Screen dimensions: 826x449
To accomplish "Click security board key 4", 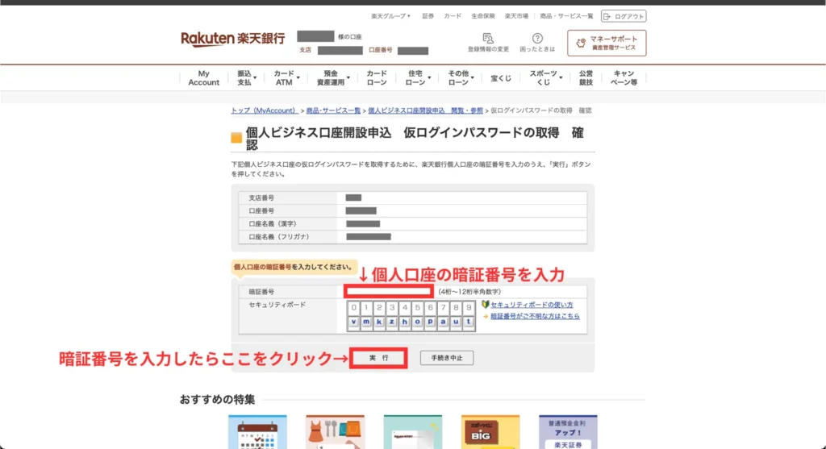I will click(405, 307).
